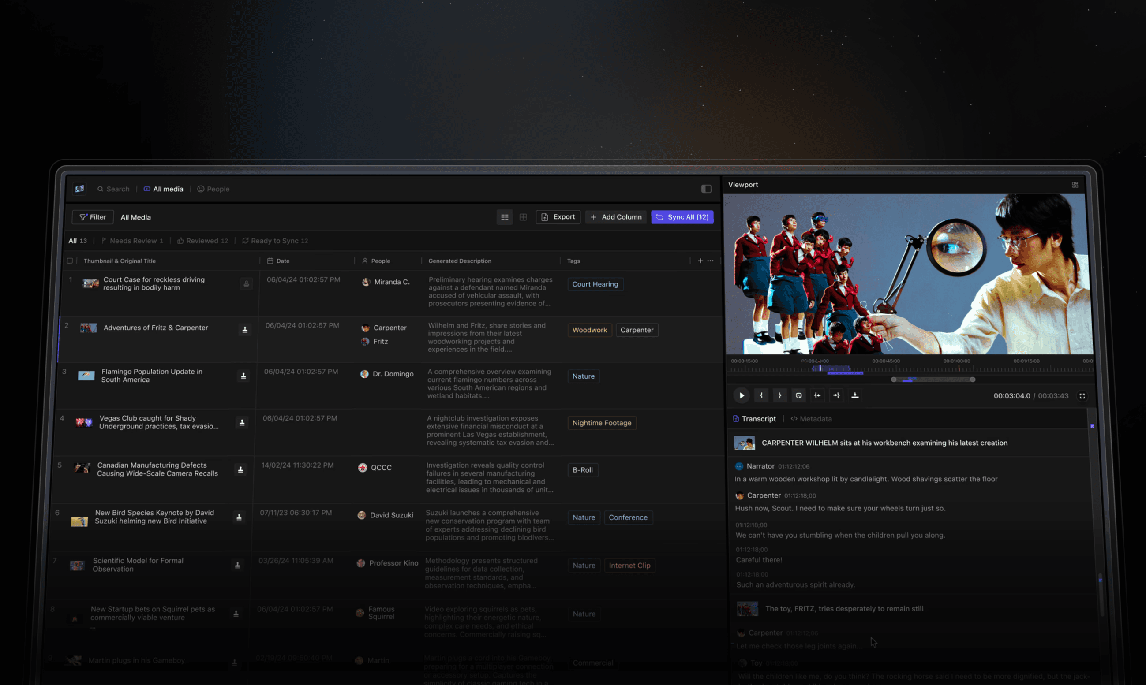1146x685 pixels.
Task: Click the Export button
Action: [x=558, y=217]
